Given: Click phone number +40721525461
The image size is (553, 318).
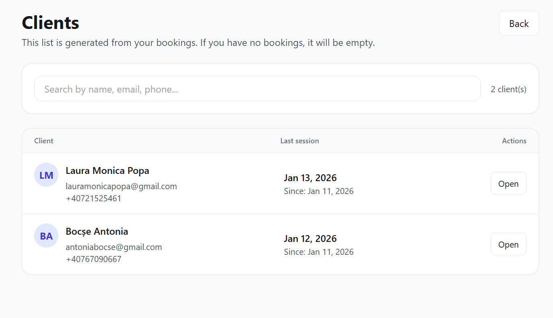Looking at the screenshot, I should point(93,198).
